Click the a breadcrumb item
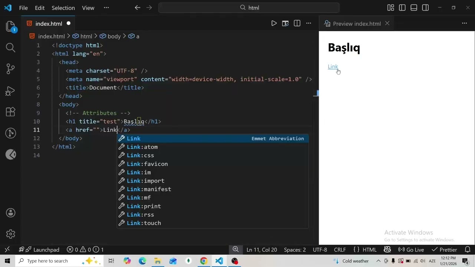 [138, 36]
